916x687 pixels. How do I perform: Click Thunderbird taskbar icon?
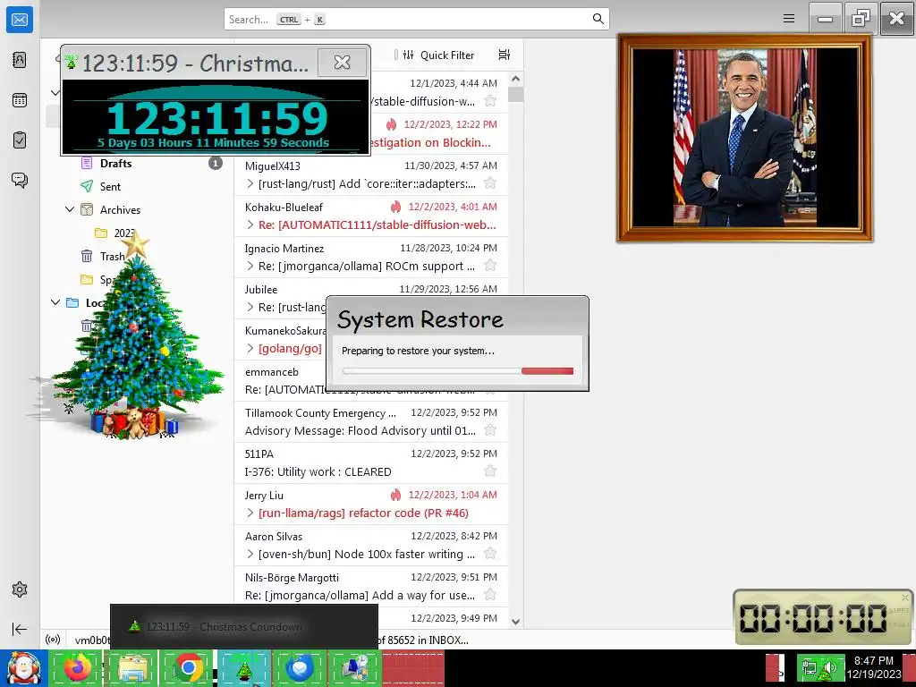pos(299,667)
